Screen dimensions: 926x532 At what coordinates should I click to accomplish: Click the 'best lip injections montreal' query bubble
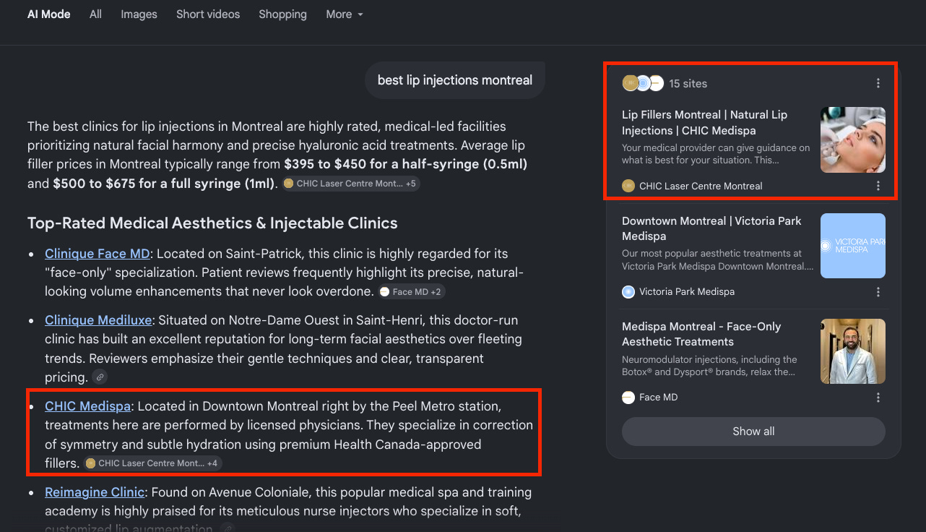coord(455,80)
